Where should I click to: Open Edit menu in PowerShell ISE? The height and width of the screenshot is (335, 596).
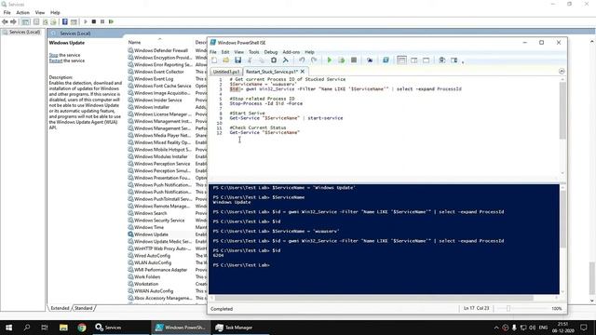(x=225, y=52)
